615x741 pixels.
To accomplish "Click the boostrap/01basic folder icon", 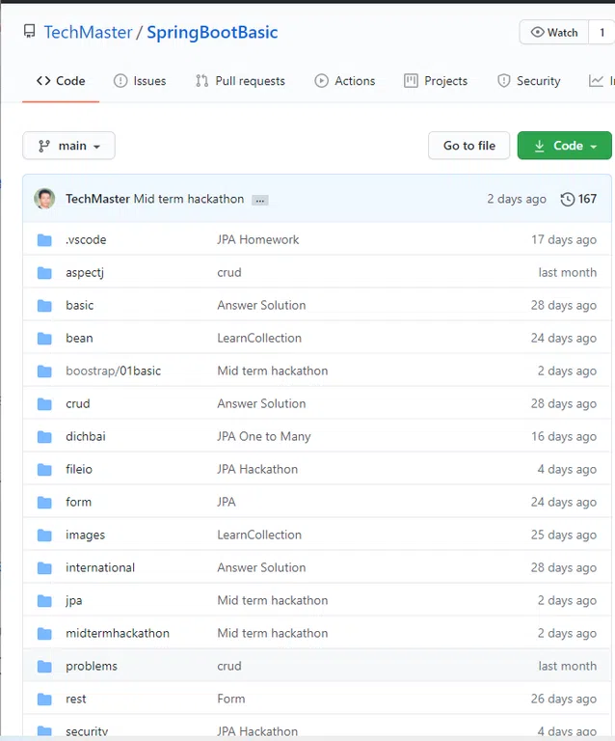I will coord(44,371).
